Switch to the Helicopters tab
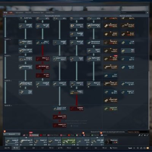Viewport: 152px width, 152px height. click(19, 13)
